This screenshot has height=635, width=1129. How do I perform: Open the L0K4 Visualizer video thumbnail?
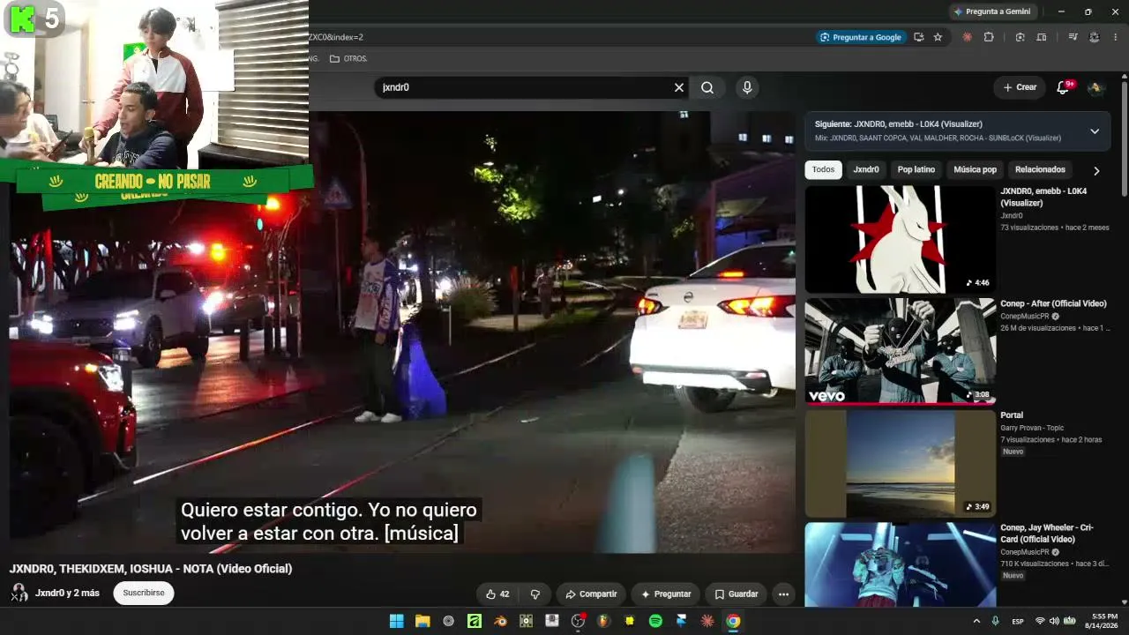coord(900,239)
